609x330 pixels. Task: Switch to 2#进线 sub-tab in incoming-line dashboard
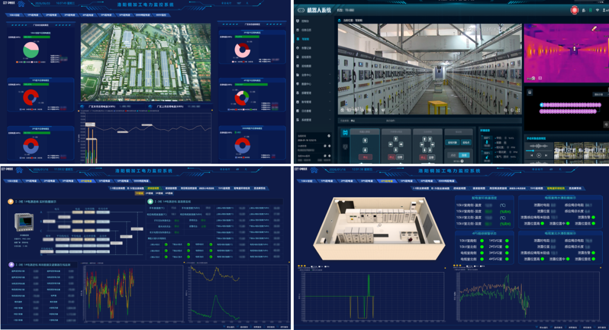[x=149, y=193]
